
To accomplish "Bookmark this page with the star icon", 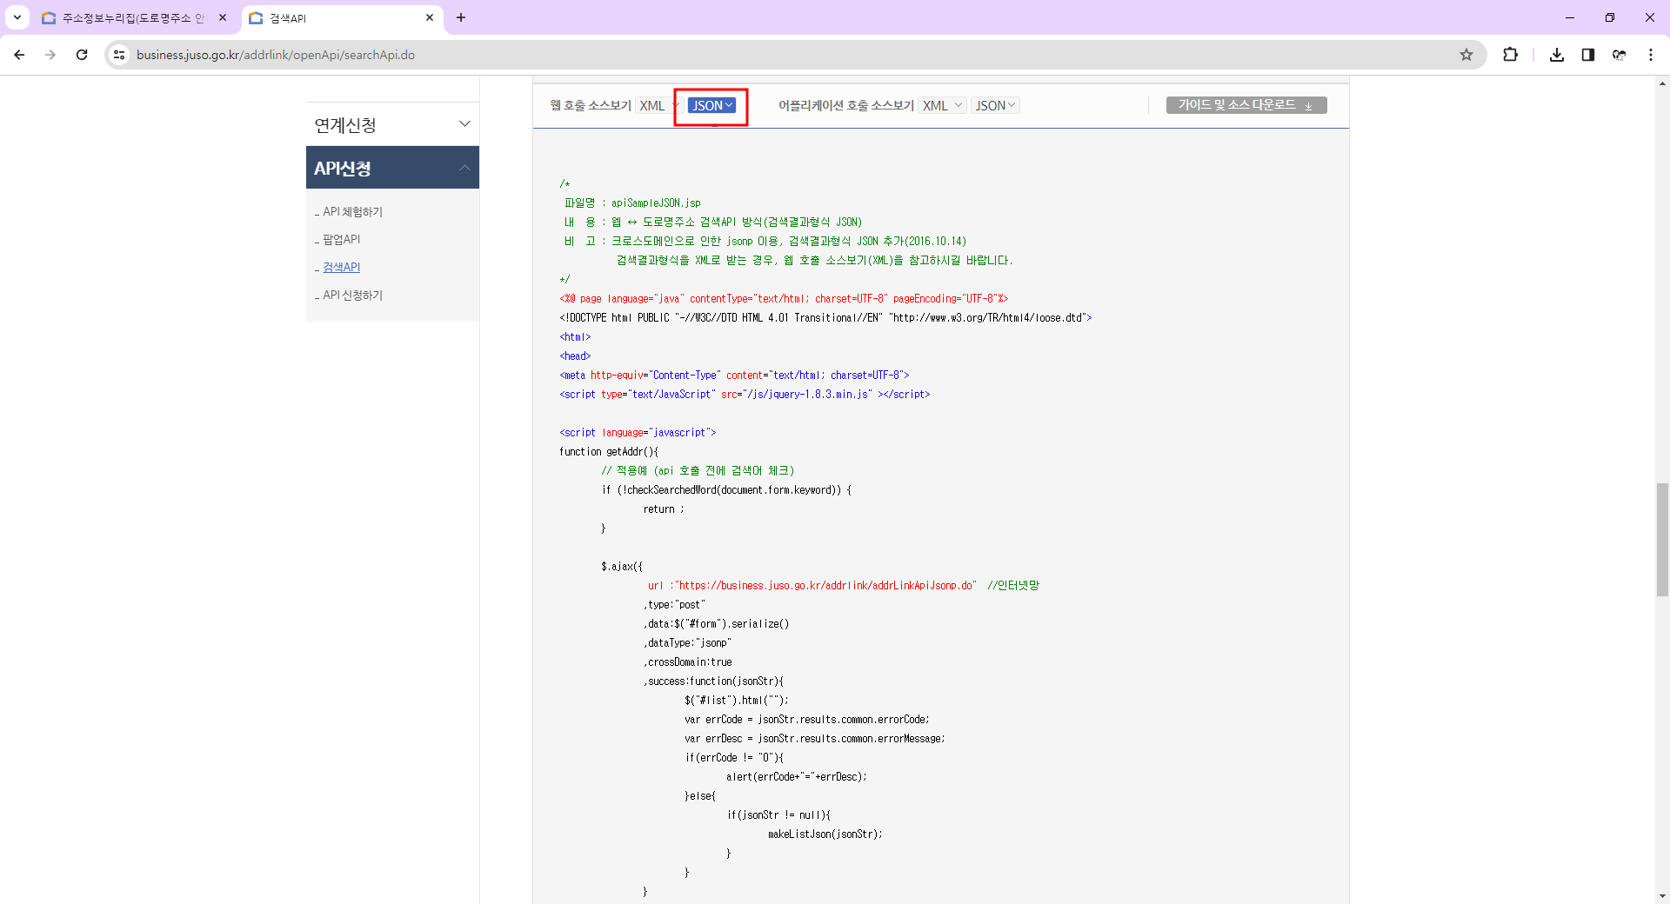I will coord(1466,55).
